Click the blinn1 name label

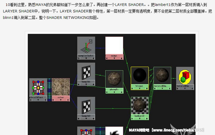[139, 86]
